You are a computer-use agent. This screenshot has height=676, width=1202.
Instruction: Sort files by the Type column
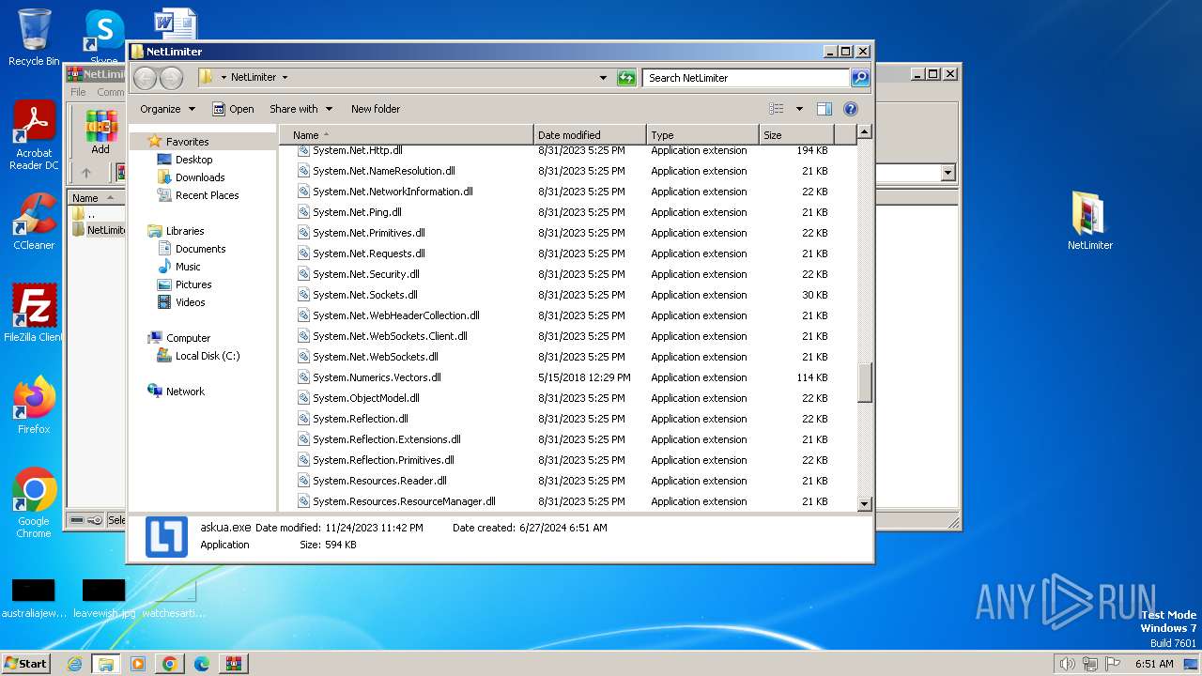point(702,135)
